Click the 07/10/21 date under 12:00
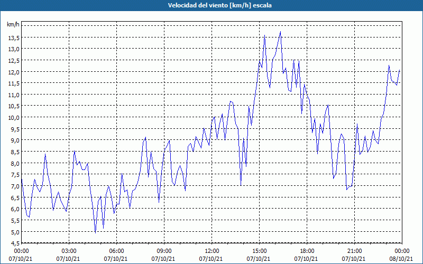This screenshot has height=264, width=423. coord(211,259)
